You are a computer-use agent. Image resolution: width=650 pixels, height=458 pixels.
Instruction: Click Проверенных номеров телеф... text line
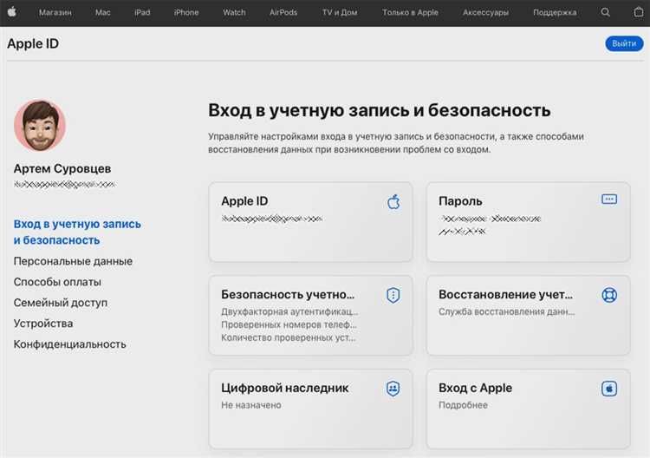(x=289, y=324)
